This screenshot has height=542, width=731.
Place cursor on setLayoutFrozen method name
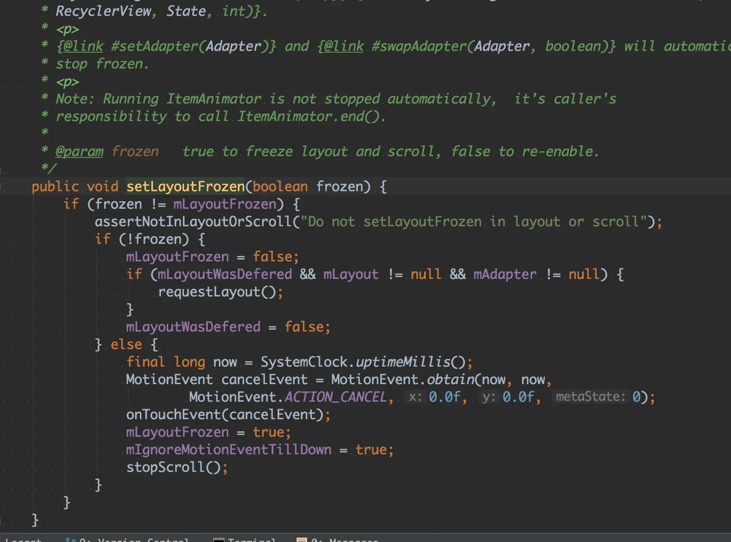pos(186,187)
